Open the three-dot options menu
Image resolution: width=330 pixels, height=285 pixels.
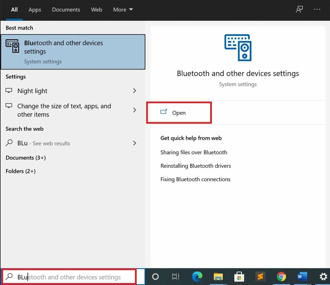coord(317,10)
